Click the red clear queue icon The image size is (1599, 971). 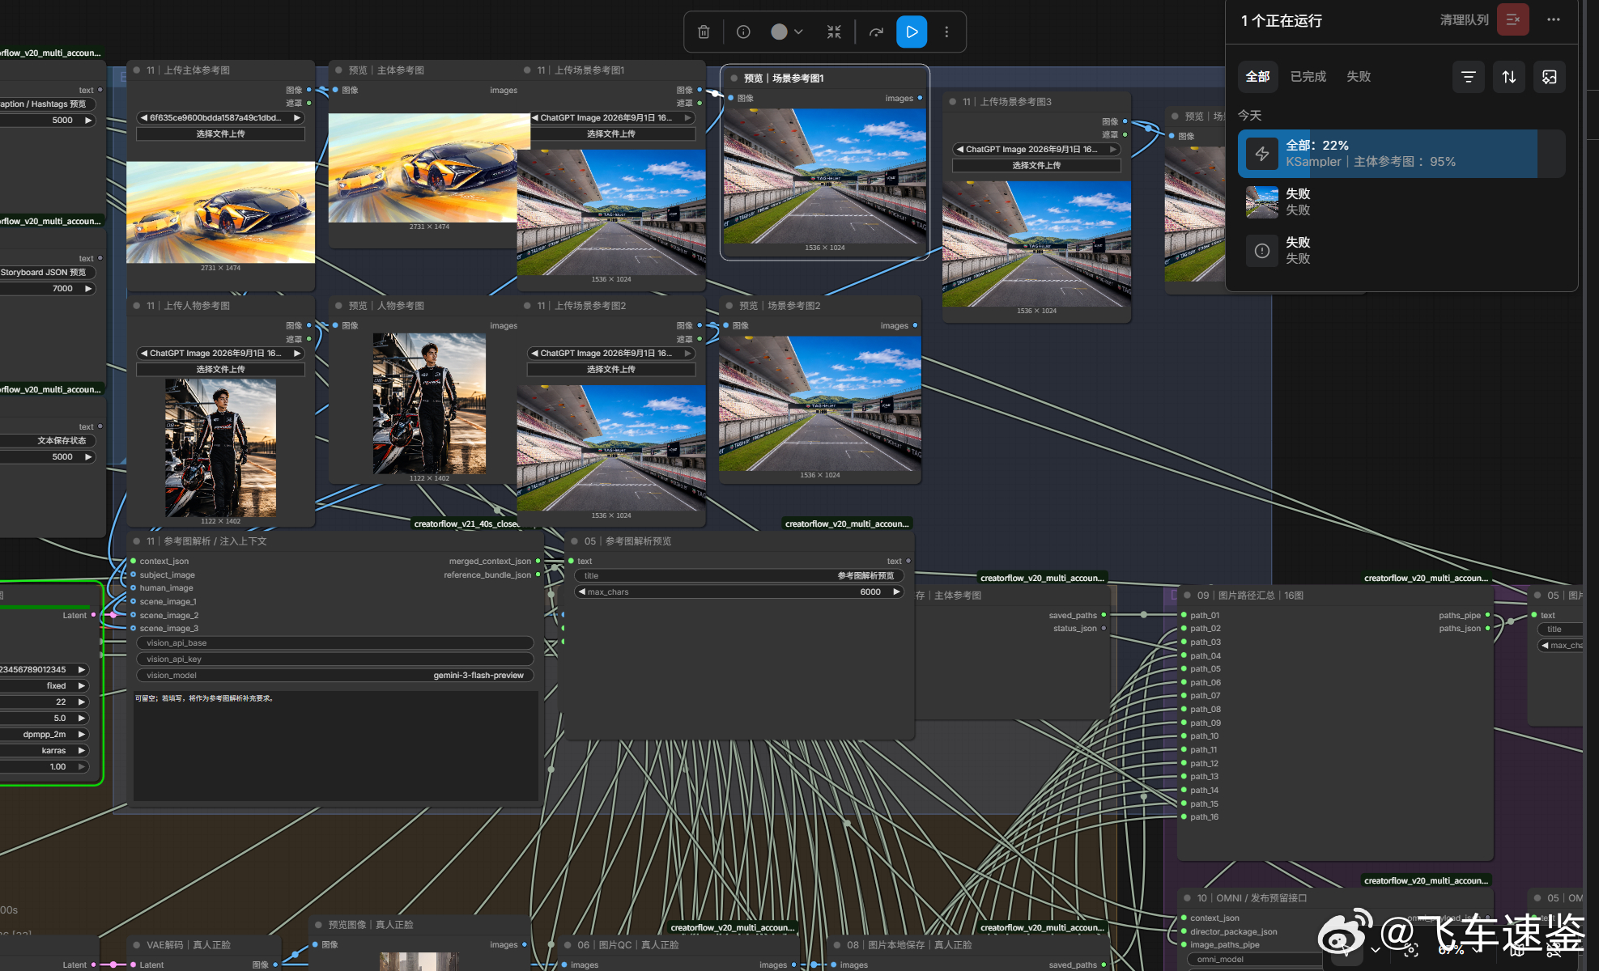[1512, 19]
